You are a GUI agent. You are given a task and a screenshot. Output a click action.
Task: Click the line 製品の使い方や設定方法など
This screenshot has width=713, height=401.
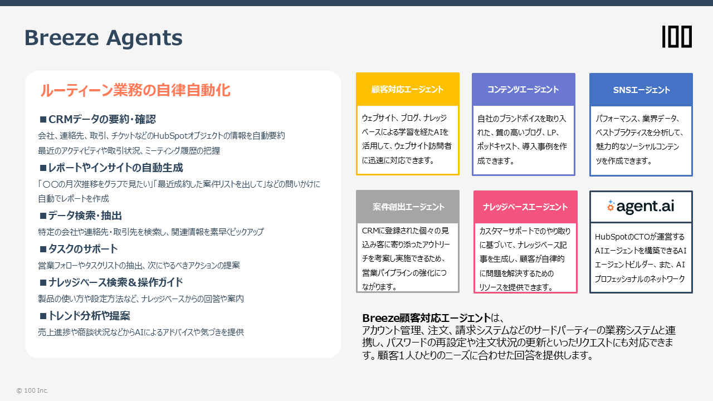click(141, 299)
